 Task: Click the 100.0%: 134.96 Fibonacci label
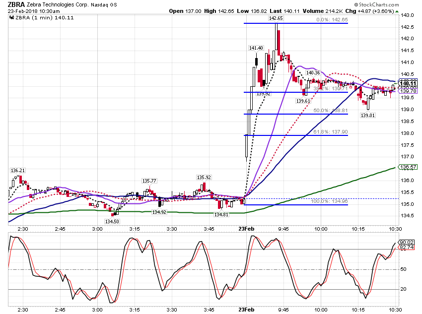(329, 201)
